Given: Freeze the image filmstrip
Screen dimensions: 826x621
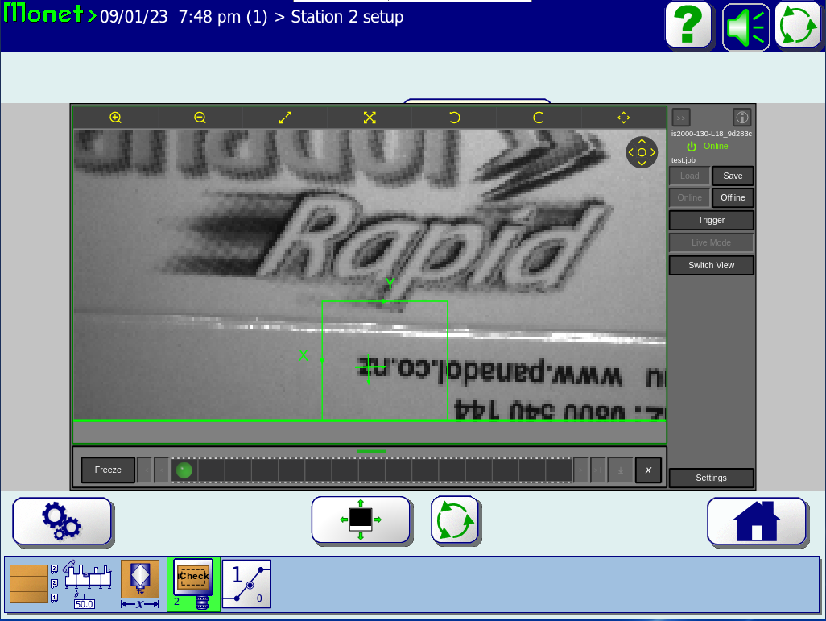Looking at the screenshot, I should 108,470.
